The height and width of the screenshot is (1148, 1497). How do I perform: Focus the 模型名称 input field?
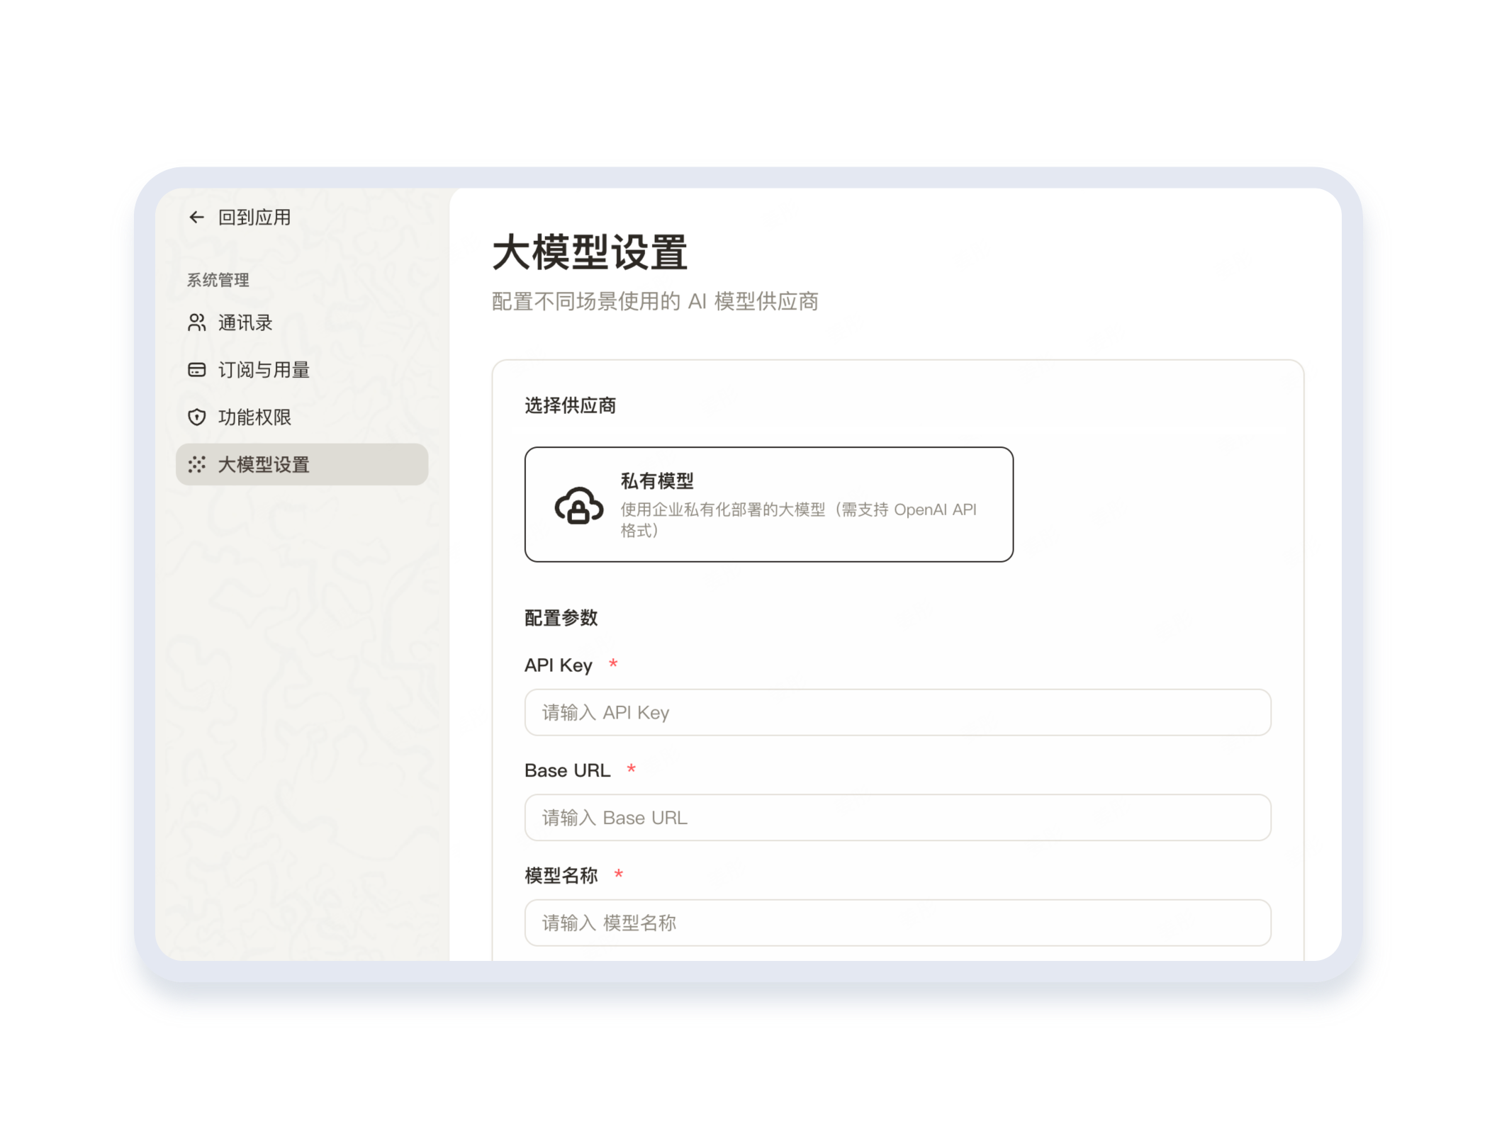[897, 923]
